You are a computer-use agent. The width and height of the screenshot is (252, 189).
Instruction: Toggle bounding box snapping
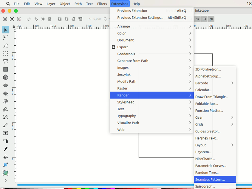pyautogui.click(x=204, y=19)
